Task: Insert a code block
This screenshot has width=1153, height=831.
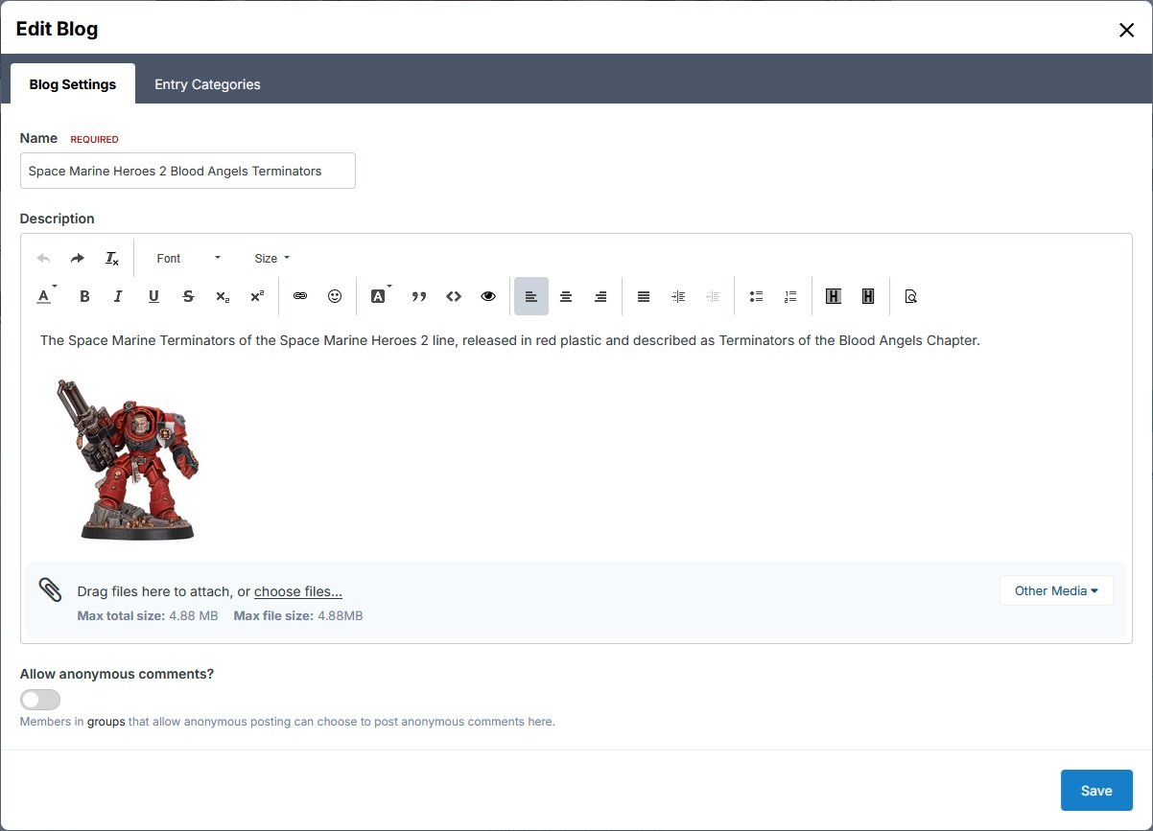Action: [454, 297]
